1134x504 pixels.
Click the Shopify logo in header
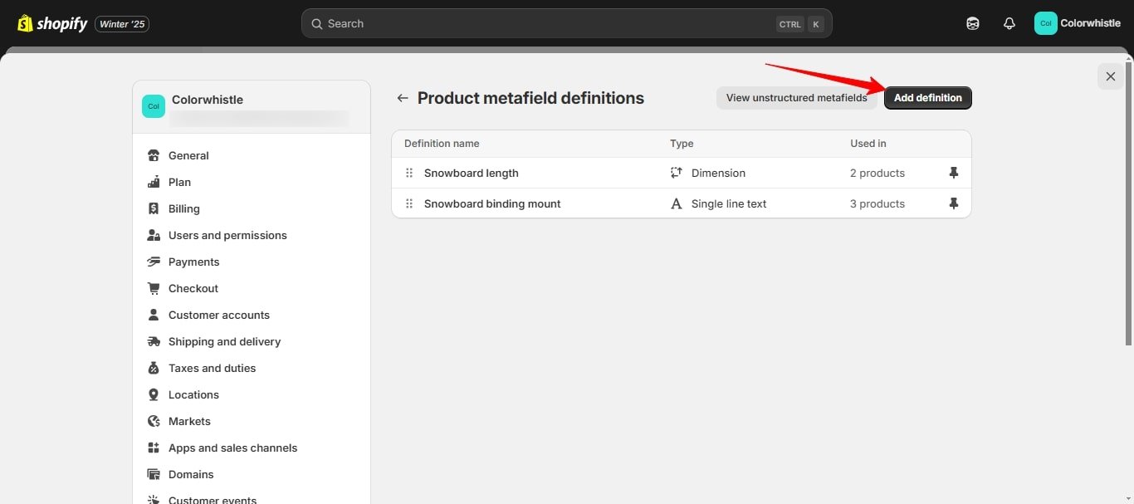(x=51, y=24)
